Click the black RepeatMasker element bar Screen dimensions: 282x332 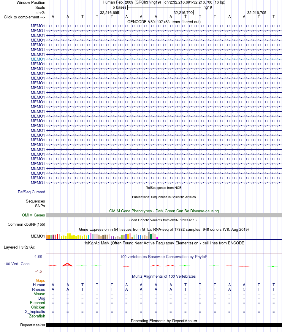[164, 325]
